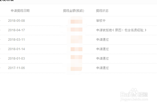Expand the 2018-04-17 row arrow
Screen dimensions: 157x105
(x=0, y=30)
